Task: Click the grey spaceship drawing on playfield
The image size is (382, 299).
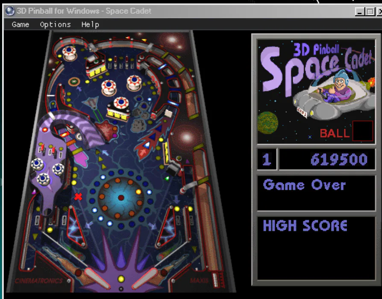Action: (91, 102)
